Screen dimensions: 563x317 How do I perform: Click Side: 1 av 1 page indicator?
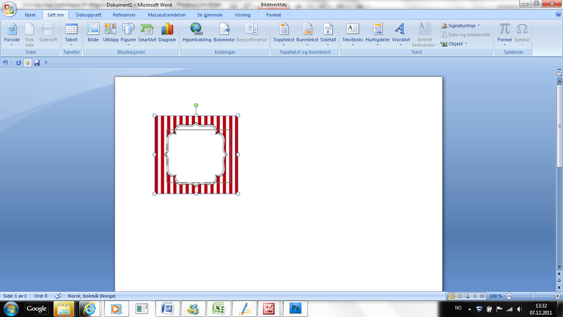click(x=15, y=296)
